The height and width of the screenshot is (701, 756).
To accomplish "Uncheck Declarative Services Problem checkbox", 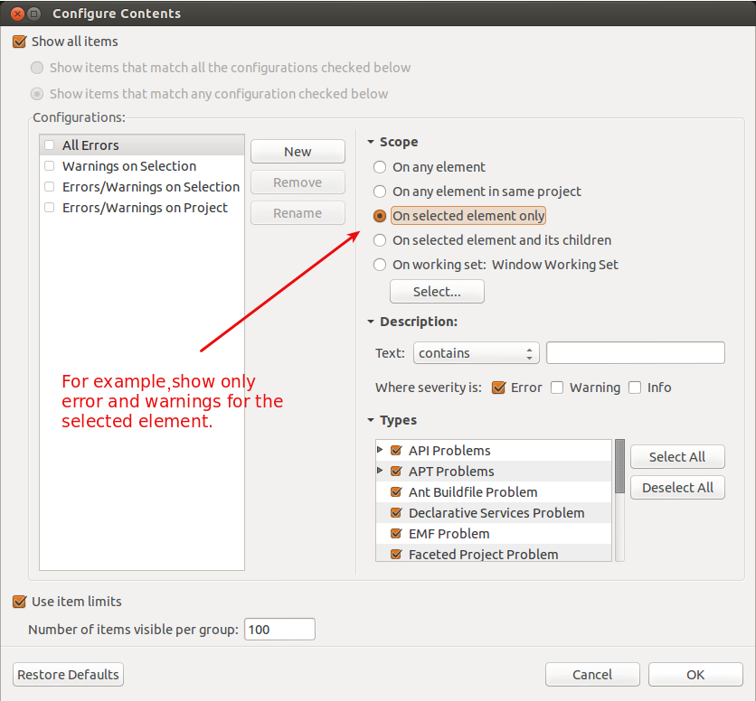I will pyautogui.click(x=396, y=512).
